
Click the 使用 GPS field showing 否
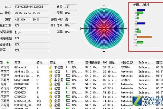[x=71, y=19]
